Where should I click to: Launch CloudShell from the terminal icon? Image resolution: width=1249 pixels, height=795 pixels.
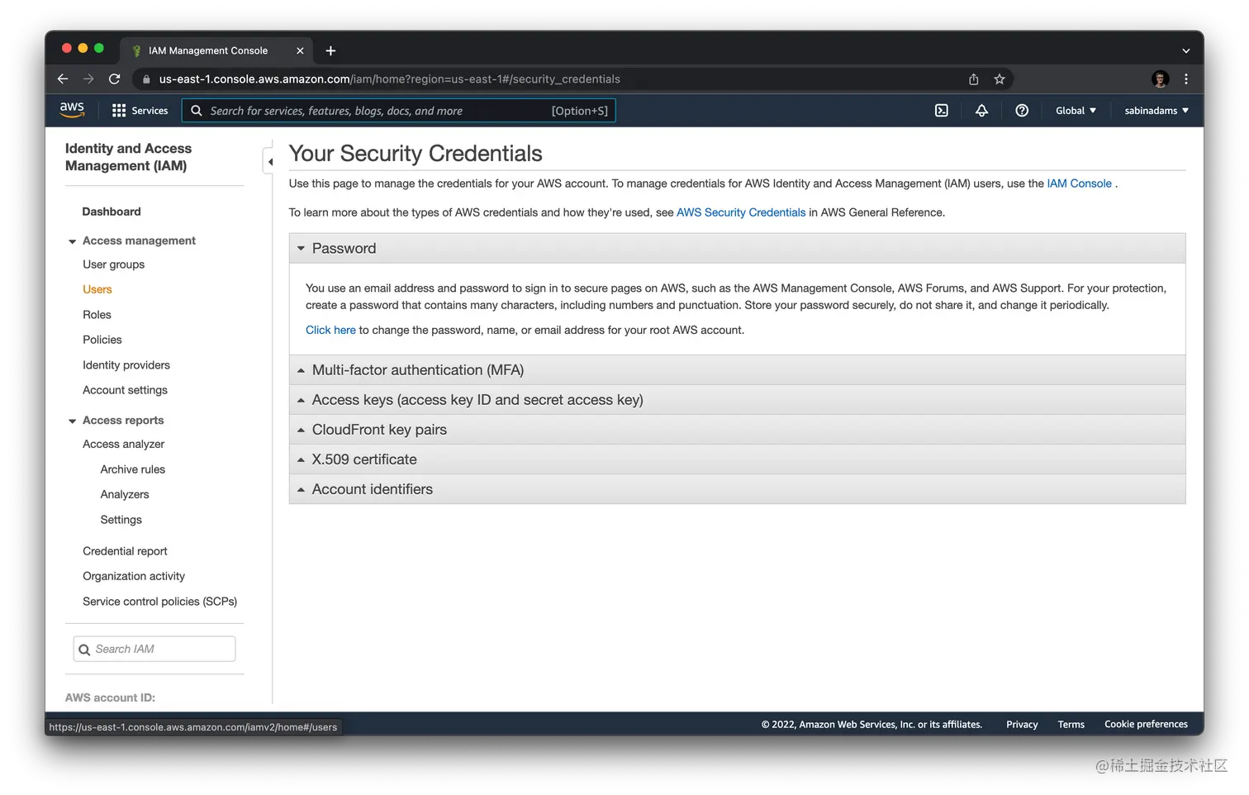941,110
